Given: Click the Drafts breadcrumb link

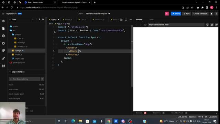Looking at the screenshot, I should (x=80, y=14).
